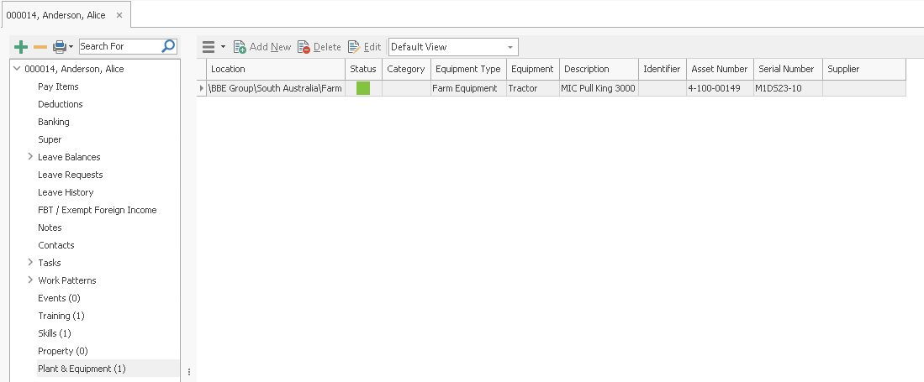This screenshot has width=924, height=382.
Task: Open the hamburger grid menu icon
Action: [209, 47]
